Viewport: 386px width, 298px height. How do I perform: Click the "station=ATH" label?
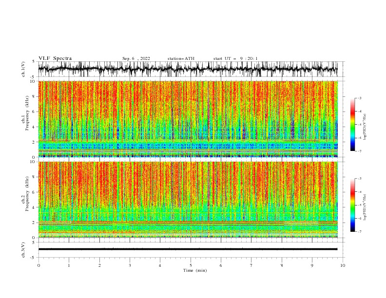pyautogui.click(x=181, y=58)
